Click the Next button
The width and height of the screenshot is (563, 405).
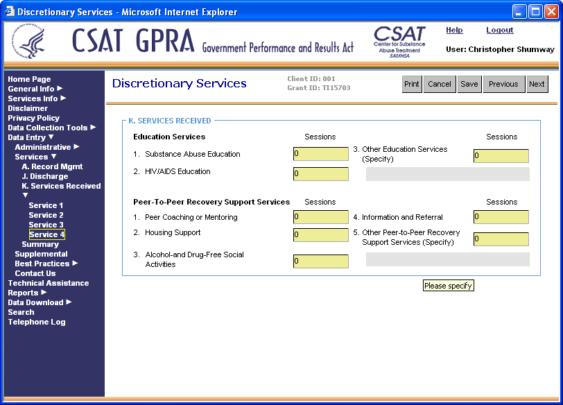click(x=537, y=84)
